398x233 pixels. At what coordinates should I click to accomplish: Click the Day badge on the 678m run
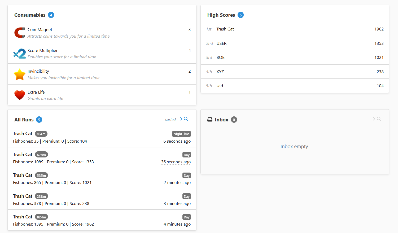pyautogui.click(x=186, y=155)
